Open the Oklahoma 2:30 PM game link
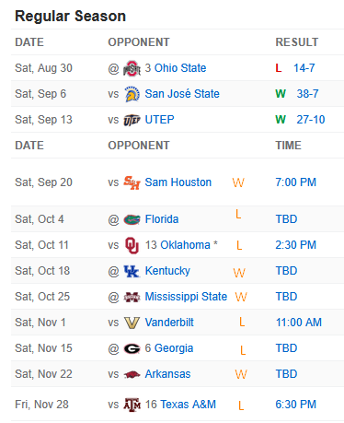Image resolution: width=344 pixels, height=423 pixels. click(x=295, y=245)
